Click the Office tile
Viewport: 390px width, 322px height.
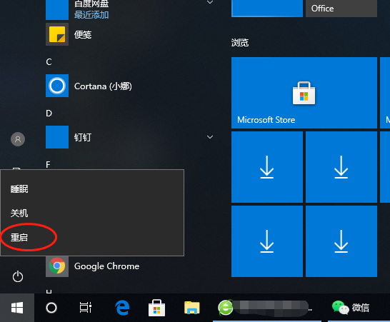click(341, 9)
